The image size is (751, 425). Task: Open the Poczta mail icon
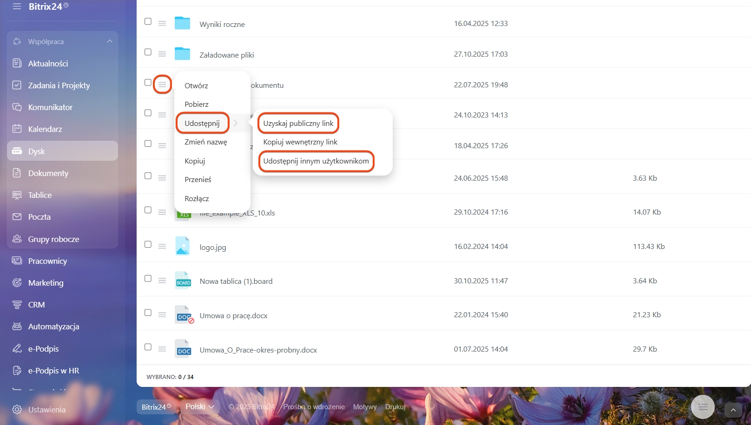17,217
